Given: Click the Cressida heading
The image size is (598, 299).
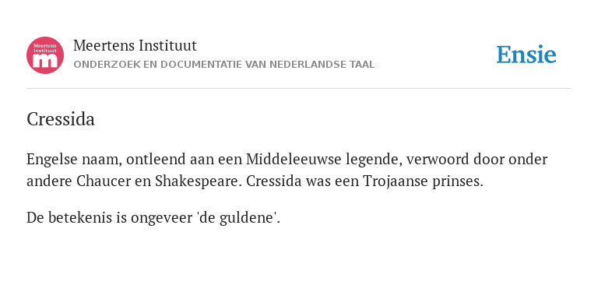Looking at the screenshot, I should [x=61, y=119].
